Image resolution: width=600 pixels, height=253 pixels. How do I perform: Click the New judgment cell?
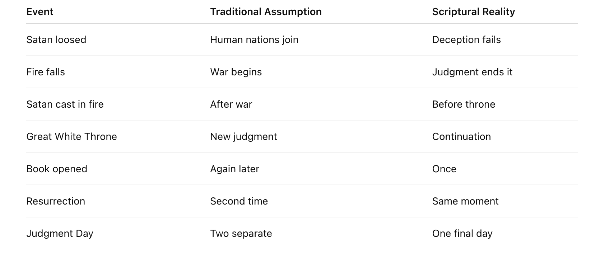(243, 137)
